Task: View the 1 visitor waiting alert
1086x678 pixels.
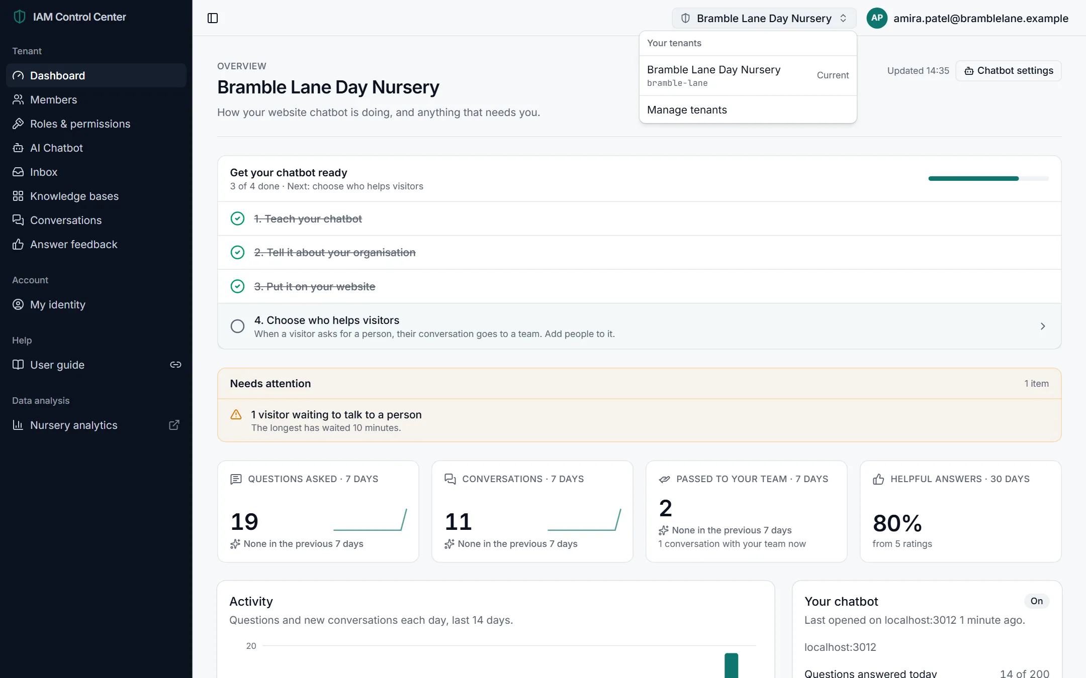Action: coord(640,421)
